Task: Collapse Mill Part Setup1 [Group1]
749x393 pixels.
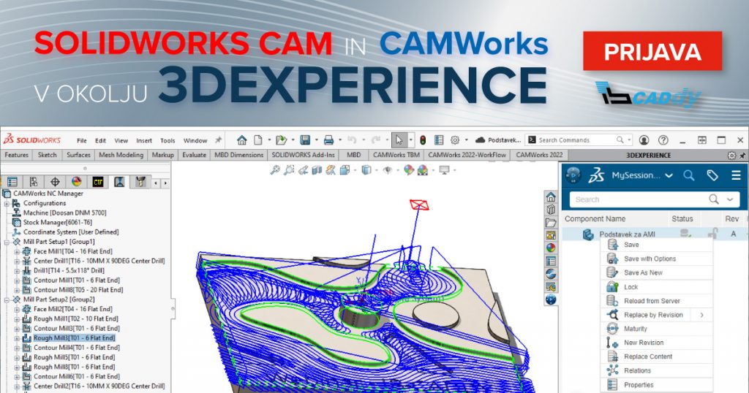Action: click(7, 243)
